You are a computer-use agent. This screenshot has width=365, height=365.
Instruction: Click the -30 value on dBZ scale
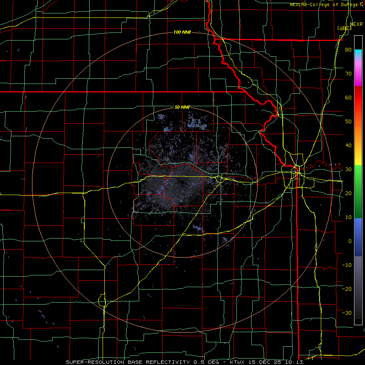347,313
